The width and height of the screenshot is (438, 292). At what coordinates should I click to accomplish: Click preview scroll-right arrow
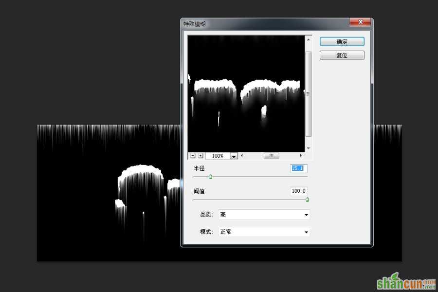coord(301,155)
